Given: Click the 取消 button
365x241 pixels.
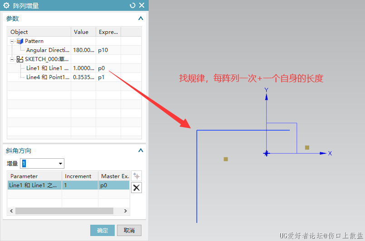Looking at the screenshot, I should [129, 231].
